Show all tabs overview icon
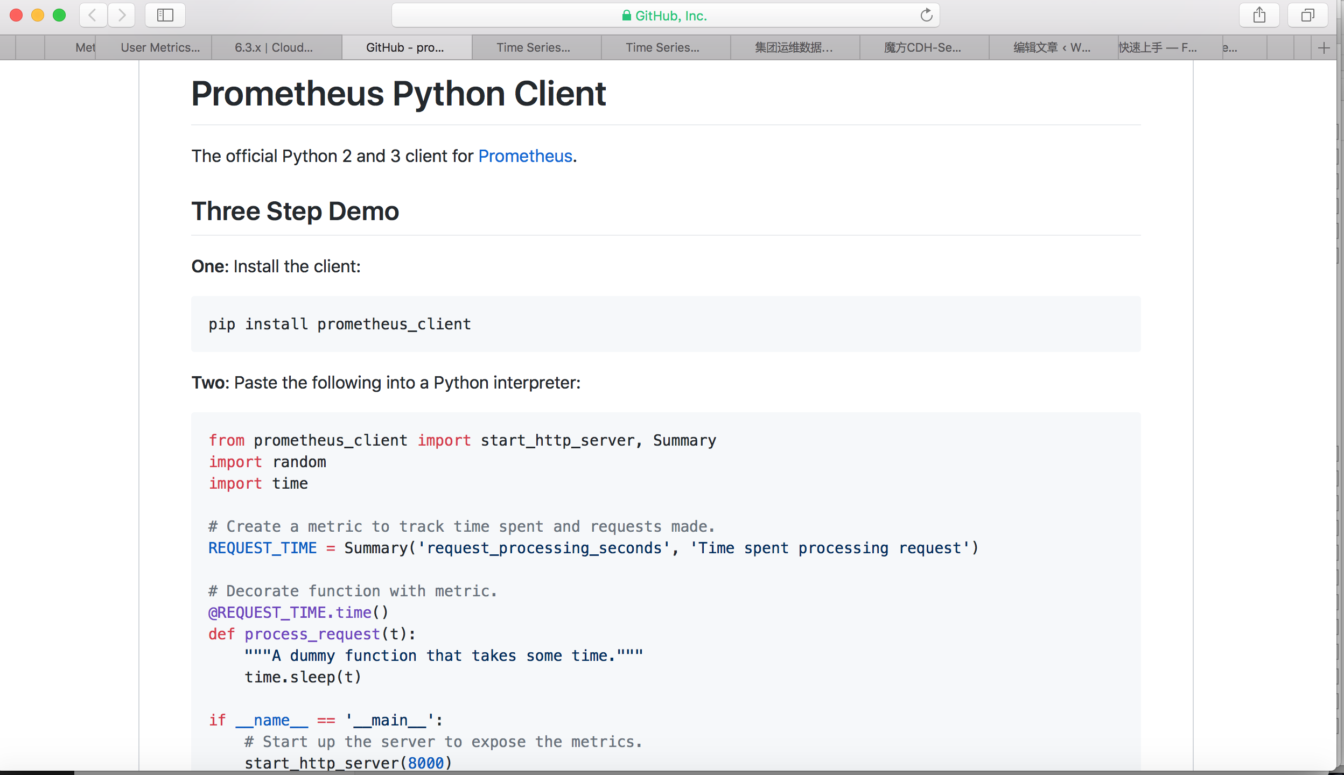1344x775 pixels. pos(1307,15)
